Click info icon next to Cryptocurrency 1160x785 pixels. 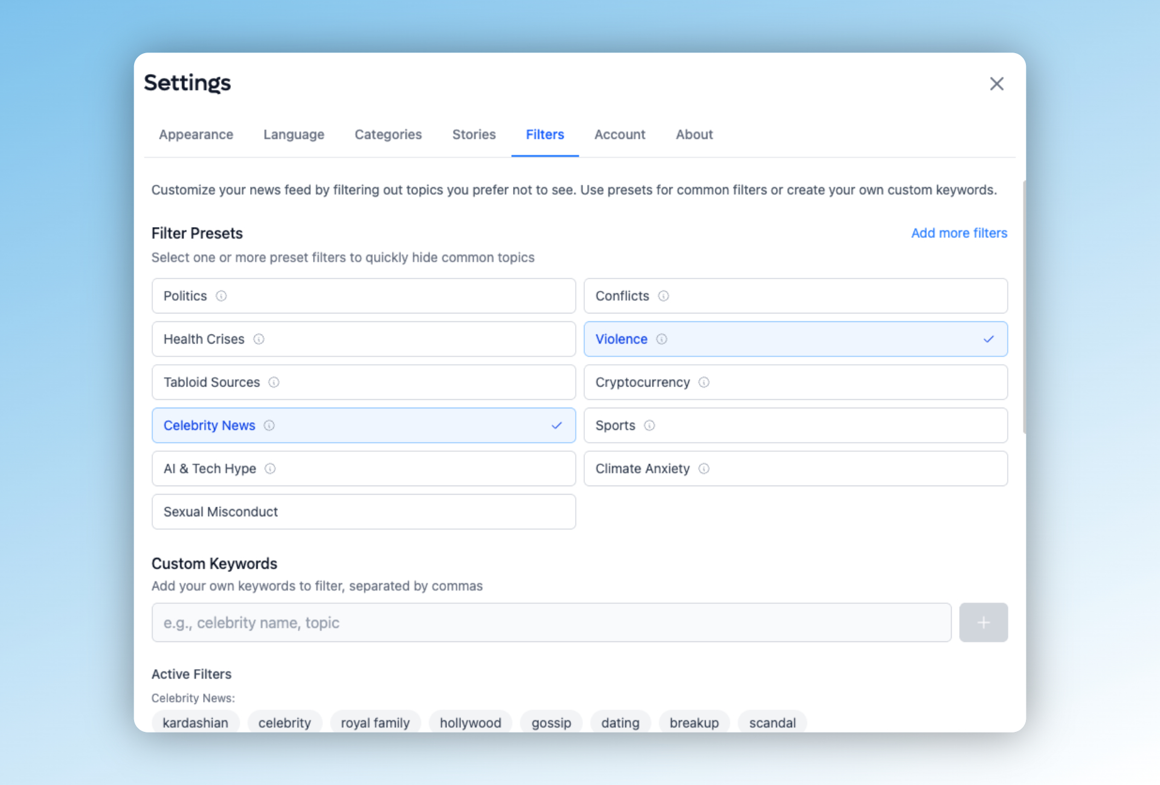point(704,382)
